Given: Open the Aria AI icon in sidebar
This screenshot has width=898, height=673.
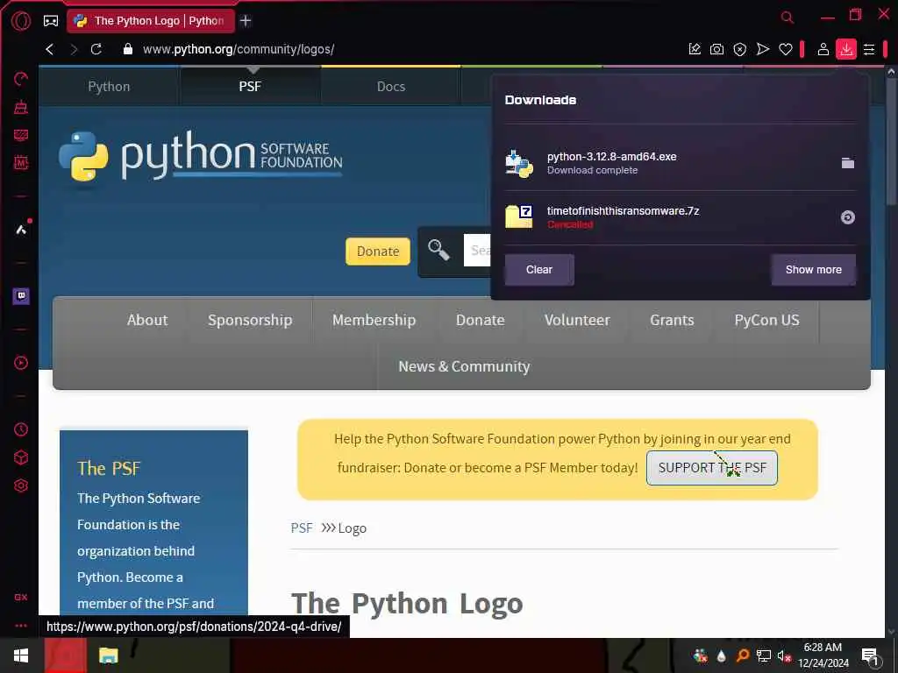Looking at the screenshot, I should (21, 230).
